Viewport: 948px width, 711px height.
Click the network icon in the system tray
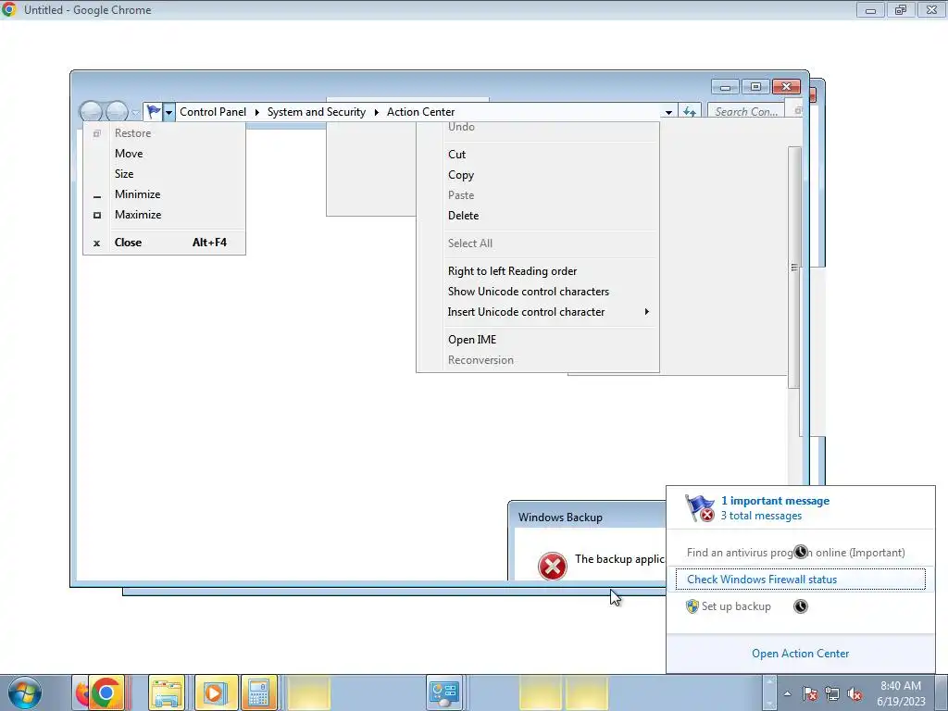[x=832, y=694]
